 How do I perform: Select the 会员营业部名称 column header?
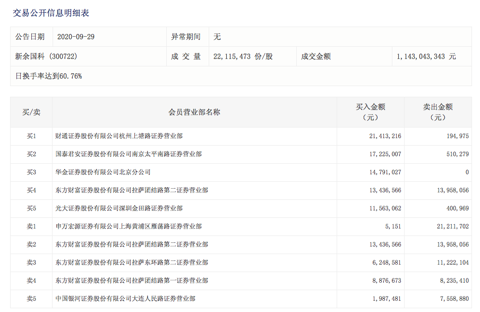click(x=194, y=112)
